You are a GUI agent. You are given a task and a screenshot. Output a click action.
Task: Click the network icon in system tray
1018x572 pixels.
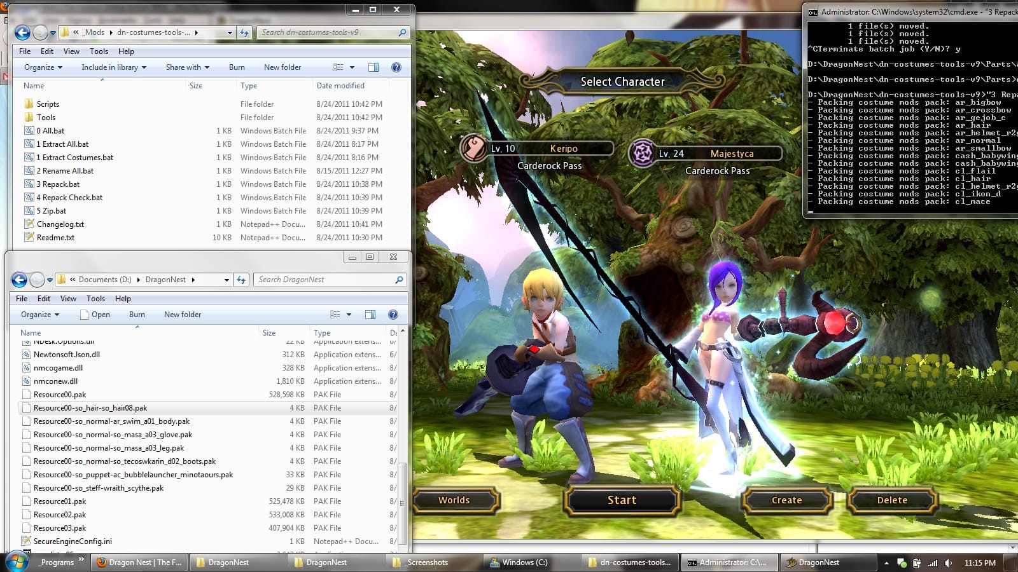933,562
